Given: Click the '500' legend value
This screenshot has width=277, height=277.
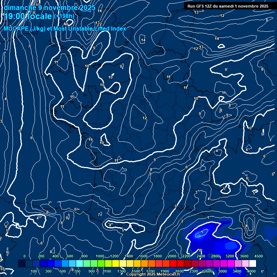Looking at the screenshot, I should click(63, 271).
